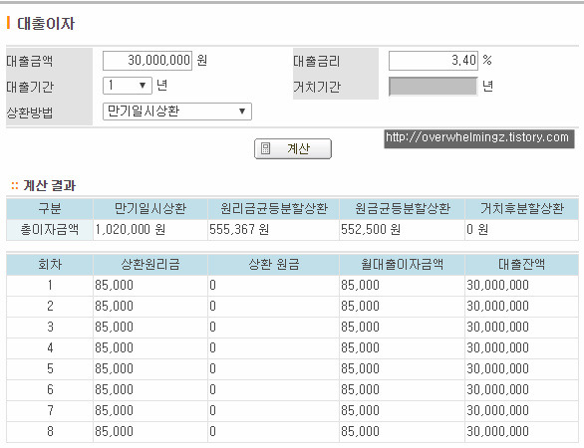Click 월대출이자금액 85,000 in row 3
The width and height of the screenshot is (584, 448).
pyautogui.click(x=360, y=328)
